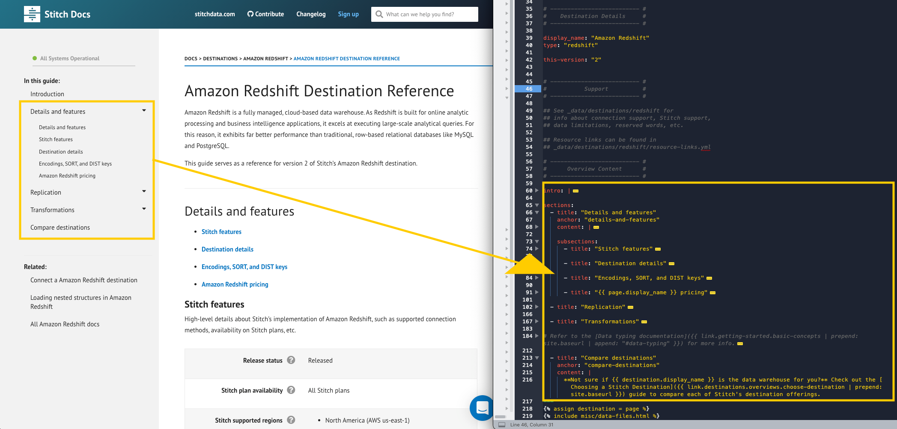The height and width of the screenshot is (429, 897).
Task: Open the Changelog nav item
Action: 311,14
